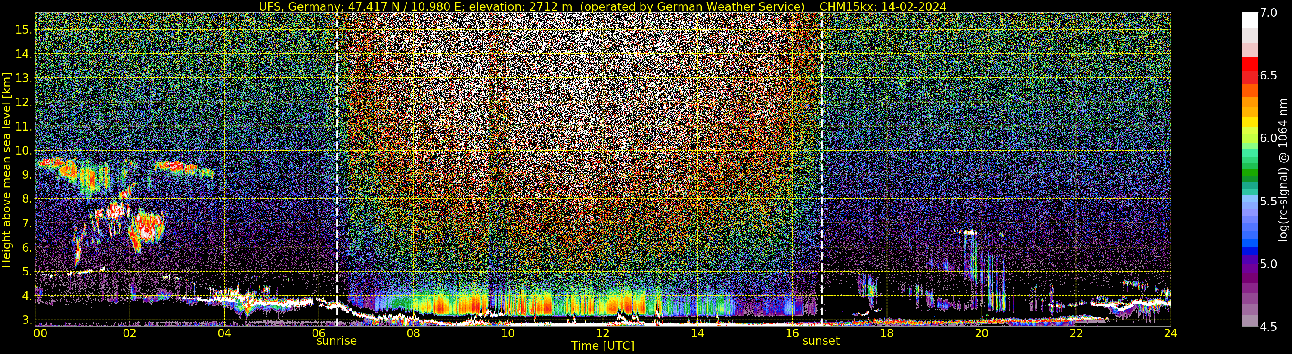Click the "10" tick on the time axis
The width and height of the screenshot is (1292, 354).
(508, 333)
